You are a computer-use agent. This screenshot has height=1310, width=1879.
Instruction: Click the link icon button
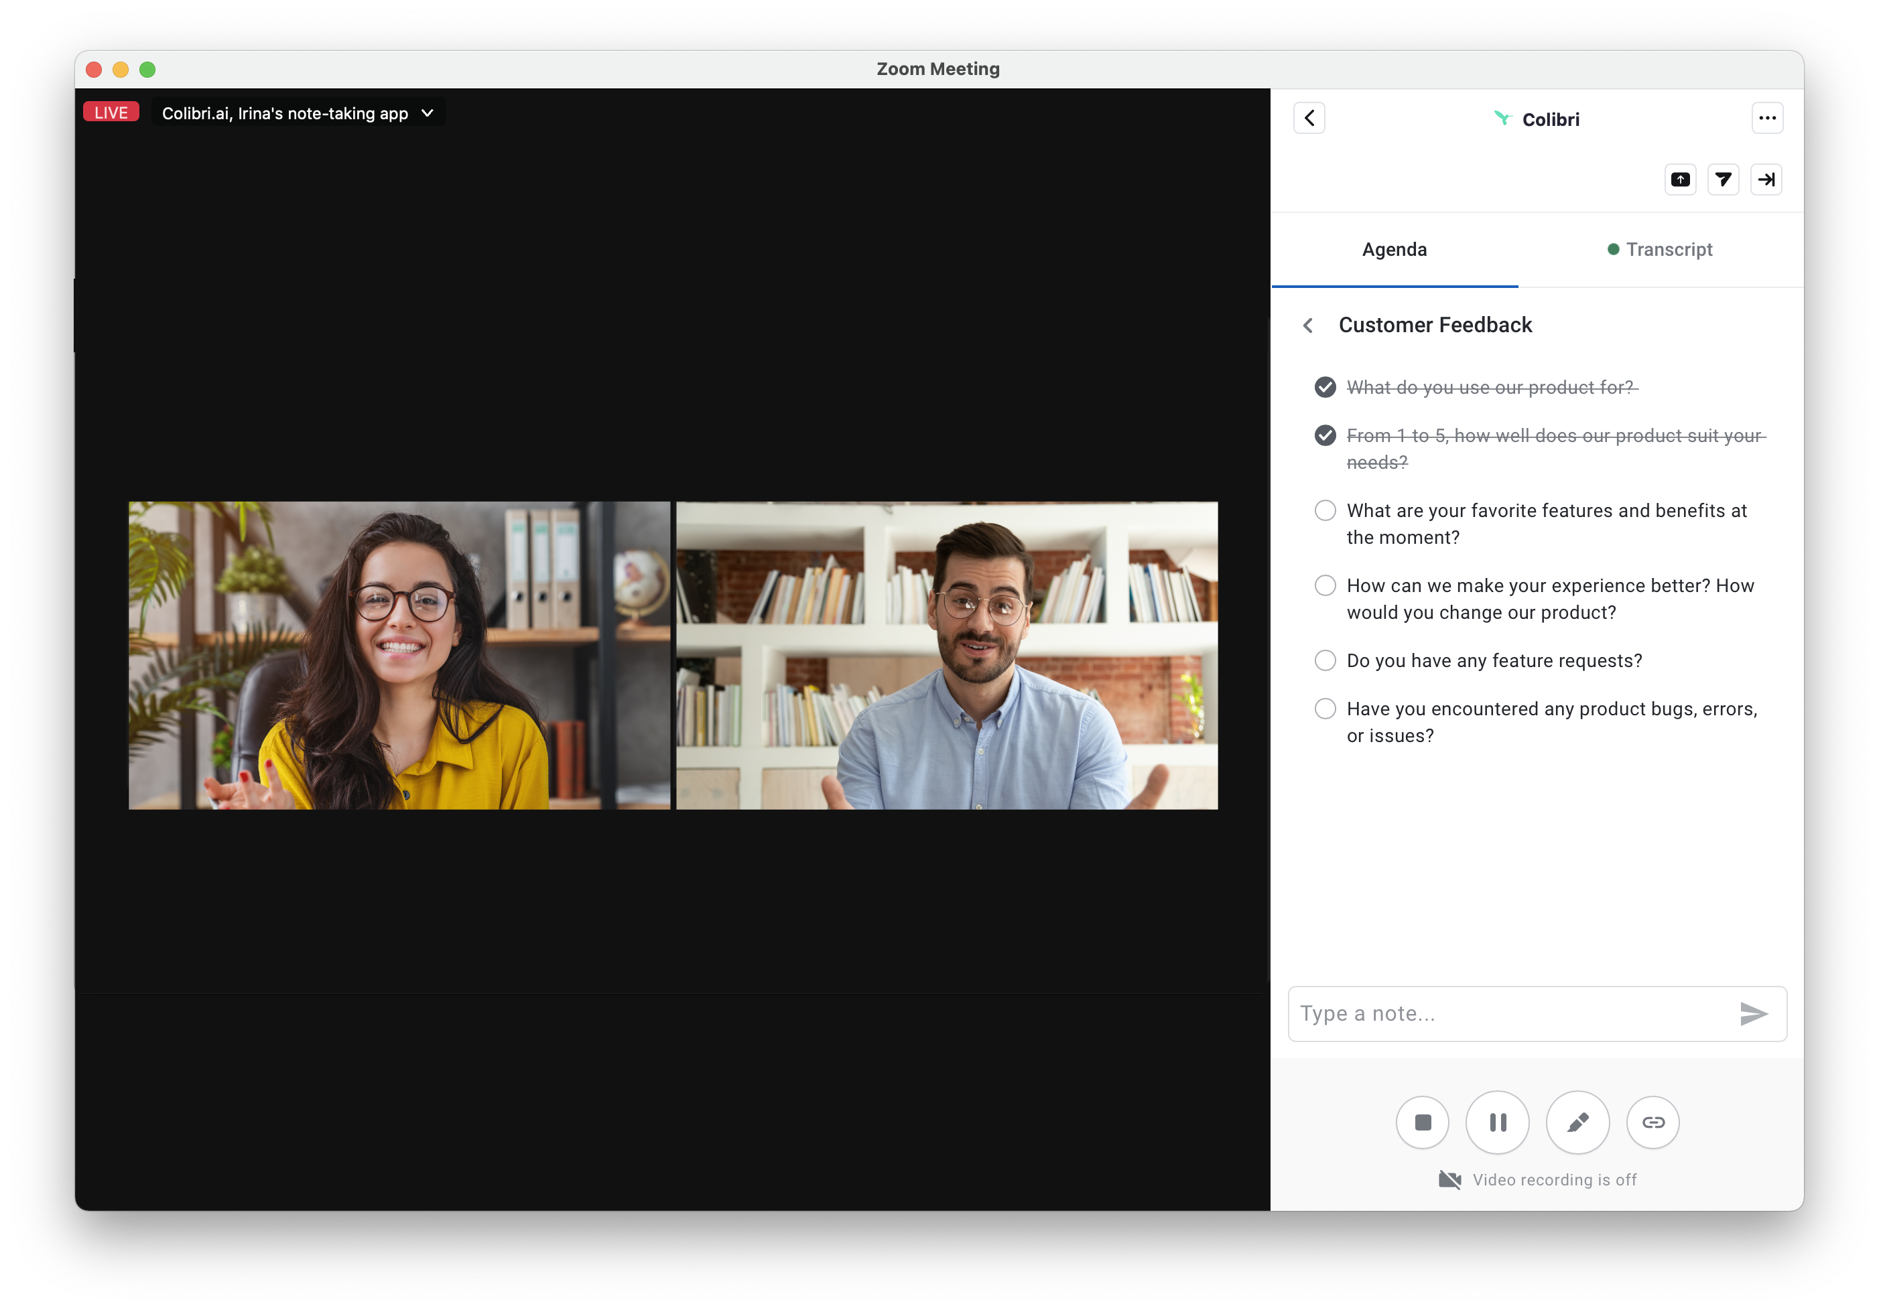pos(1653,1122)
